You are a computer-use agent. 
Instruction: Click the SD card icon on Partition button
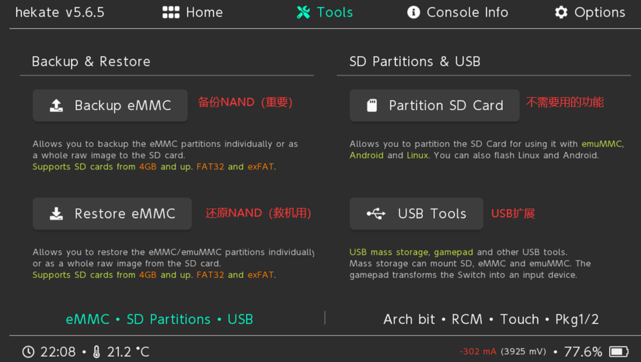pyautogui.click(x=372, y=106)
